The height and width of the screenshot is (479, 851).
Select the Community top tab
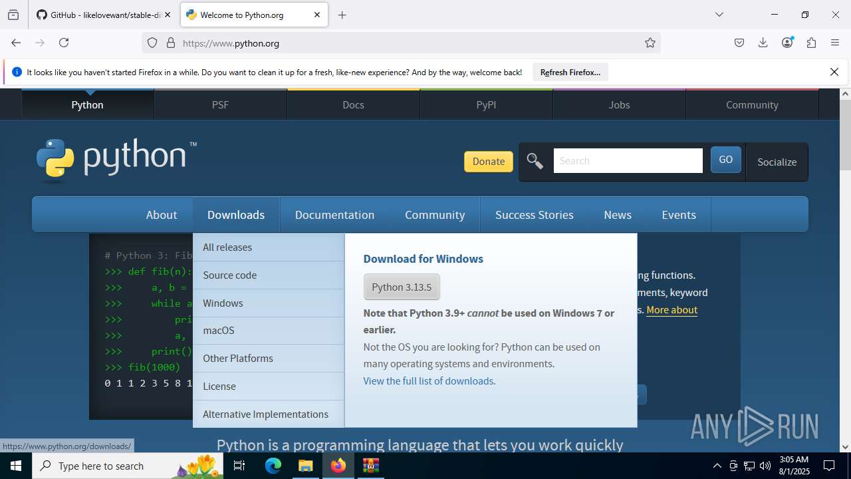pyautogui.click(x=752, y=104)
